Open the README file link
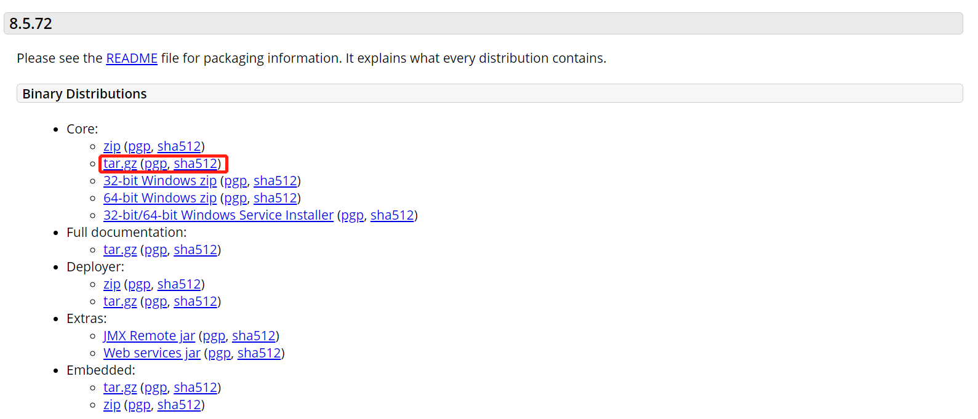Screen dimensions: 978x419 click(x=132, y=58)
